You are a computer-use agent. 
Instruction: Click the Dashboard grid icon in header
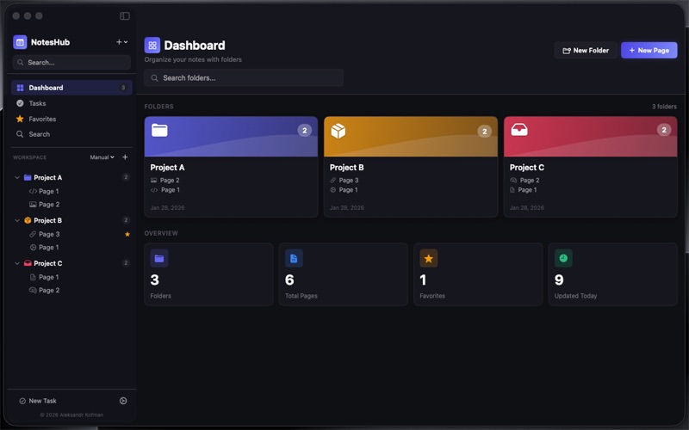[x=152, y=46]
